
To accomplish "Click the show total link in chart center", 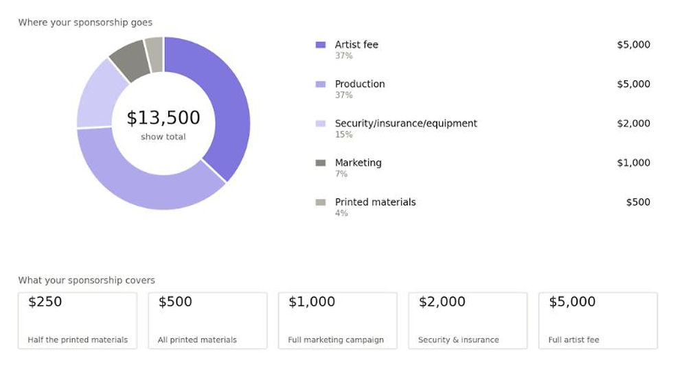I will click(163, 137).
